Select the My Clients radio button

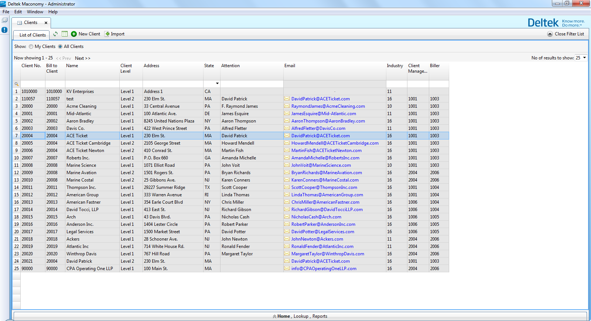click(x=31, y=46)
